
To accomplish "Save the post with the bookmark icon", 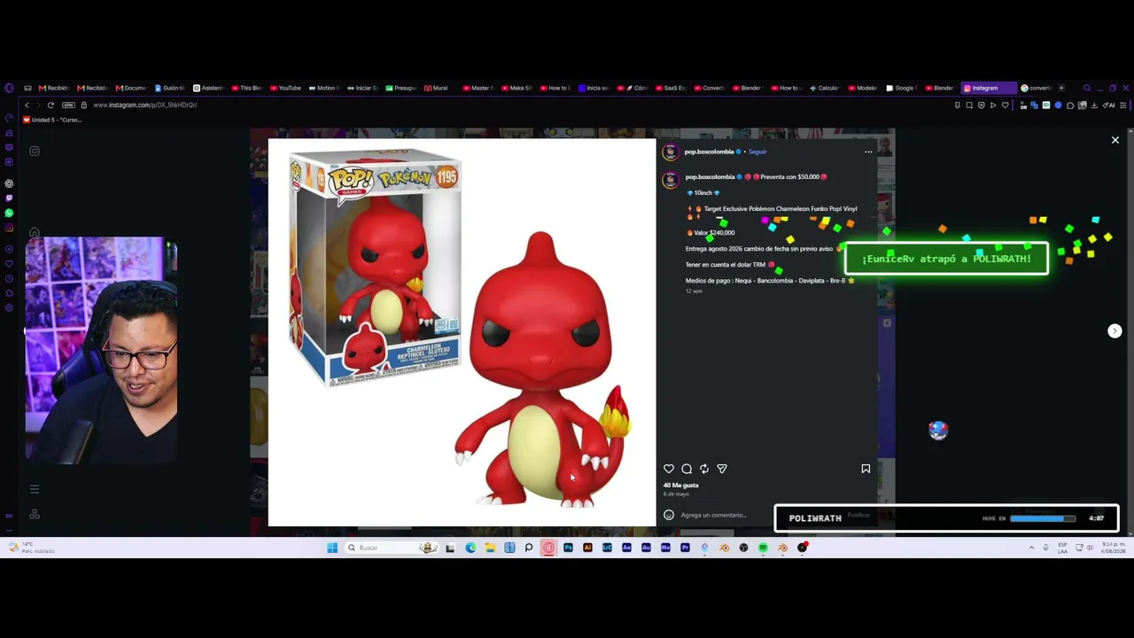I will [x=866, y=469].
